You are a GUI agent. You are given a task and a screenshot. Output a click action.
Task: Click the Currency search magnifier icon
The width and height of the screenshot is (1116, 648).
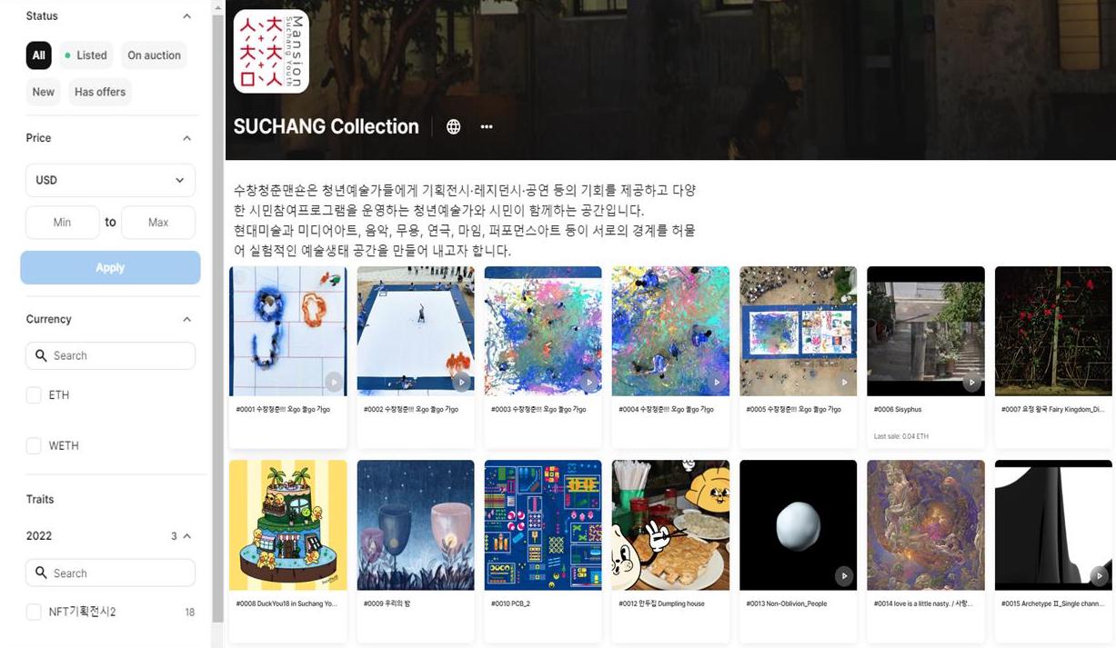pyautogui.click(x=41, y=355)
